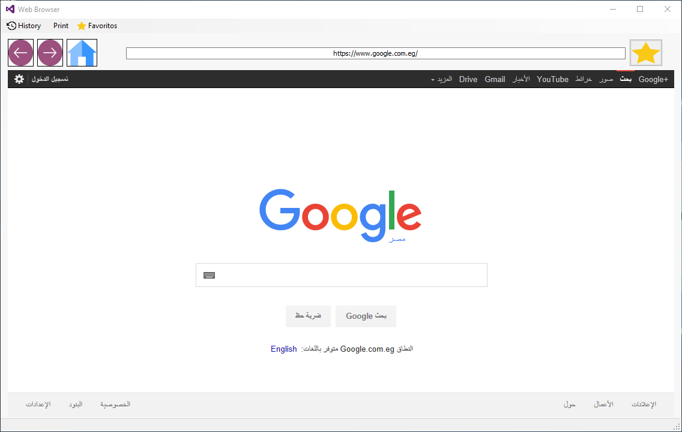Open the Print menu
The height and width of the screenshot is (432, 682).
61,26
